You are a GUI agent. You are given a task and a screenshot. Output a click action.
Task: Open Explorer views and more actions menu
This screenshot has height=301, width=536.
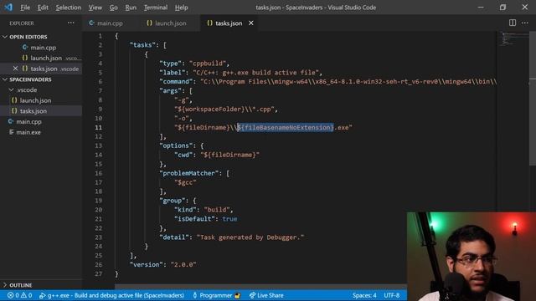pyautogui.click(x=70, y=23)
